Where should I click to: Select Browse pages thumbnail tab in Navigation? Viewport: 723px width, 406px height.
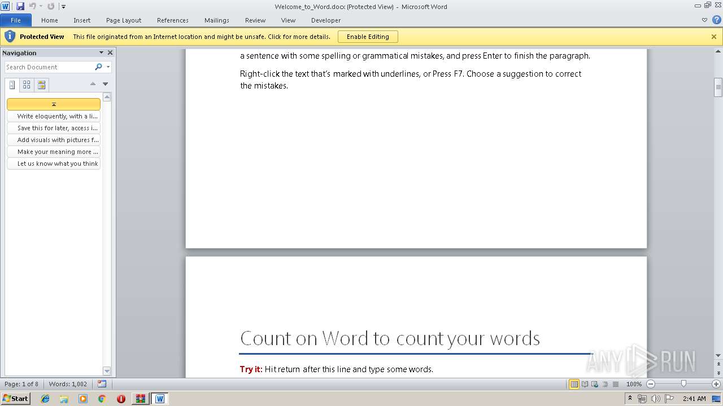(x=27, y=85)
